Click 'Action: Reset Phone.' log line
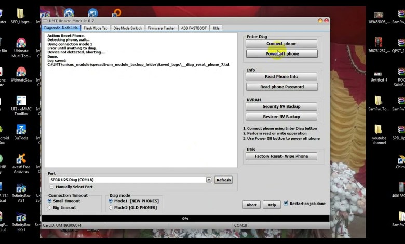 coord(65,36)
